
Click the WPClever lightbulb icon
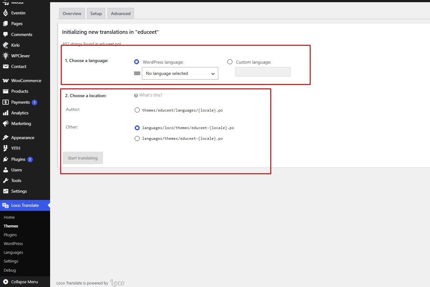5,56
